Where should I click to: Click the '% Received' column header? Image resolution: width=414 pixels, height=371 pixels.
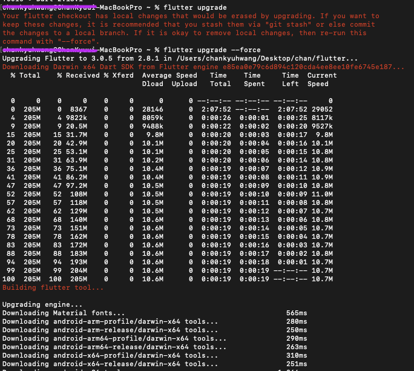click(79, 75)
